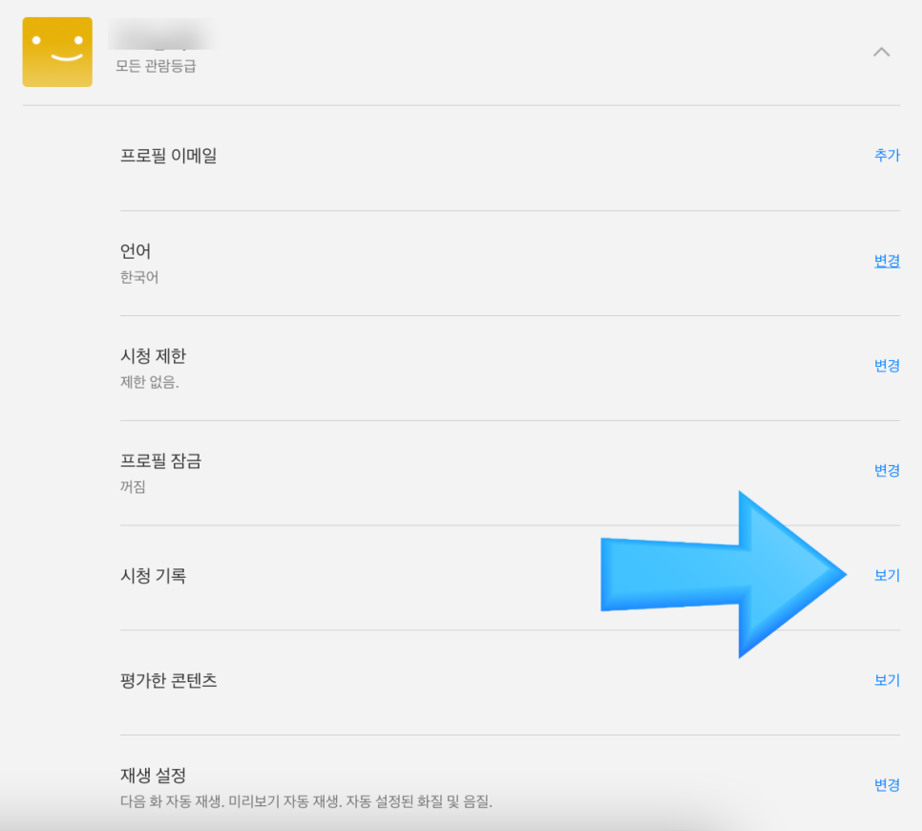Viewport: 922px width, 831px height.
Task: Change language with 언어 변경 link
Action: 887,261
